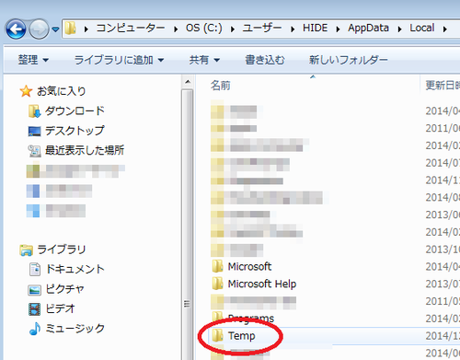The width and height of the screenshot is (460, 360).
Task: Expand arrow after Local in path
Action: point(444,29)
